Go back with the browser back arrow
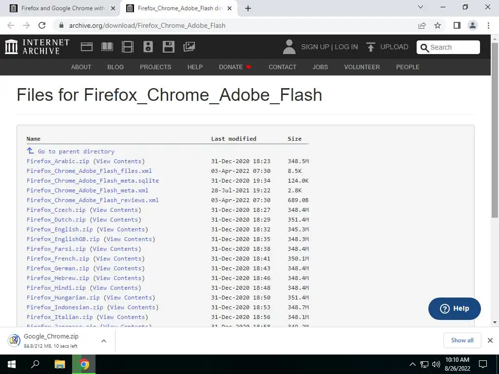 (x=11, y=25)
